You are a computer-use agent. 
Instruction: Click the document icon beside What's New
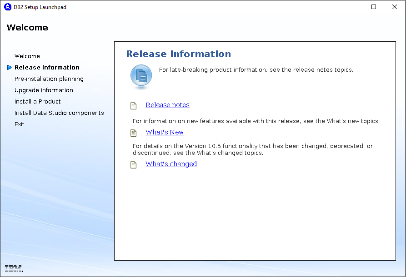(x=133, y=133)
